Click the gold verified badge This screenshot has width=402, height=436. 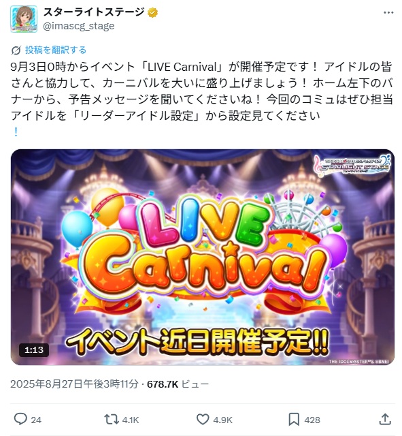tap(152, 13)
